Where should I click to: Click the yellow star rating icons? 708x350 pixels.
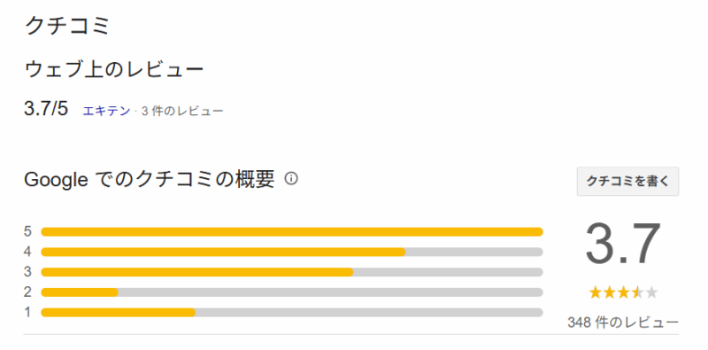[x=623, y=293]
